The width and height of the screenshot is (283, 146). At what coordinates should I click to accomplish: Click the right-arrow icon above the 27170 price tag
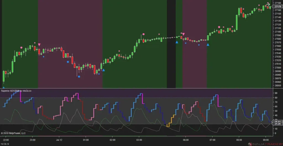[x=268, y=4]
